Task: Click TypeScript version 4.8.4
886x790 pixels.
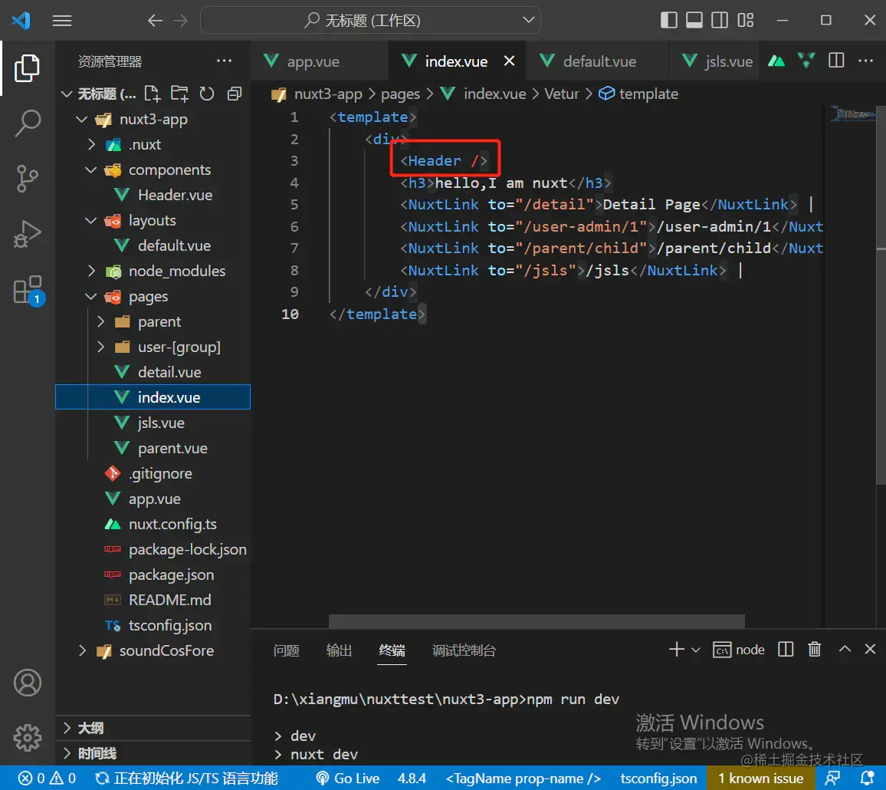Action: click(x=412, y=778)
